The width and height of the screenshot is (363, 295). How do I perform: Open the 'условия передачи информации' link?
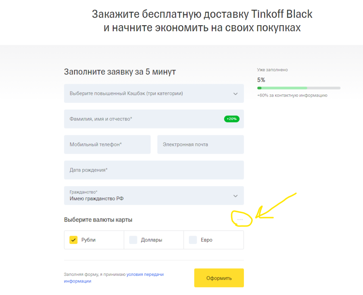point(145,274)
